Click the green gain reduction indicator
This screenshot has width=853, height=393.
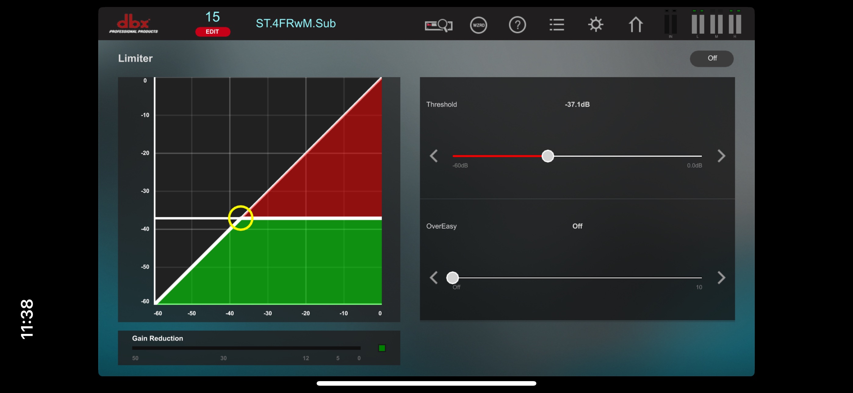pos(382,348)
